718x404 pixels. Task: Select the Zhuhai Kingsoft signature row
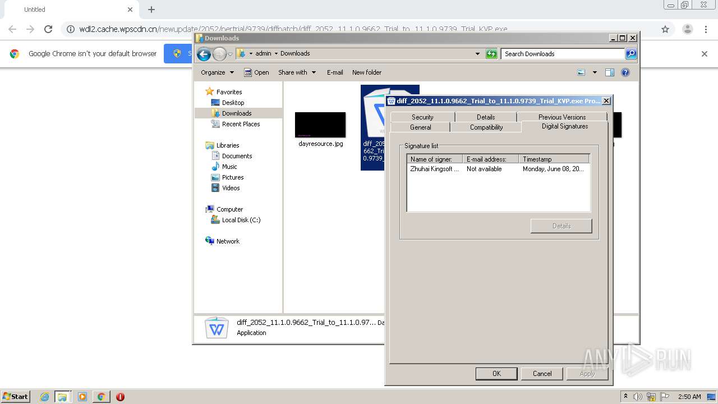point(498,169)
